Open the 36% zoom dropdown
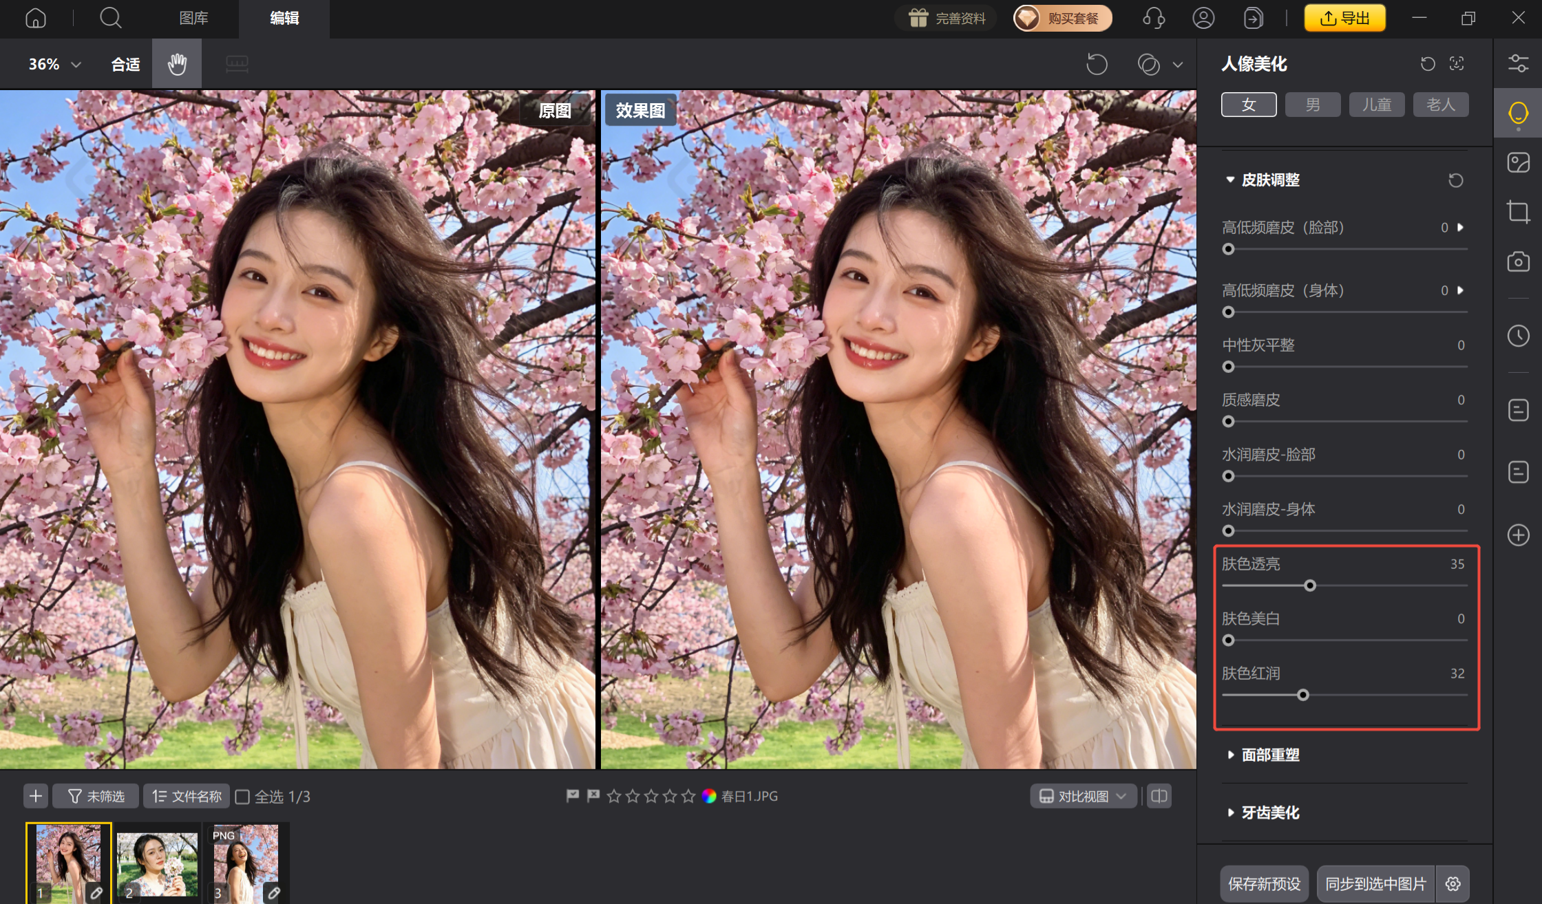Screen dimensions: 1542x904 pos(54,64)
